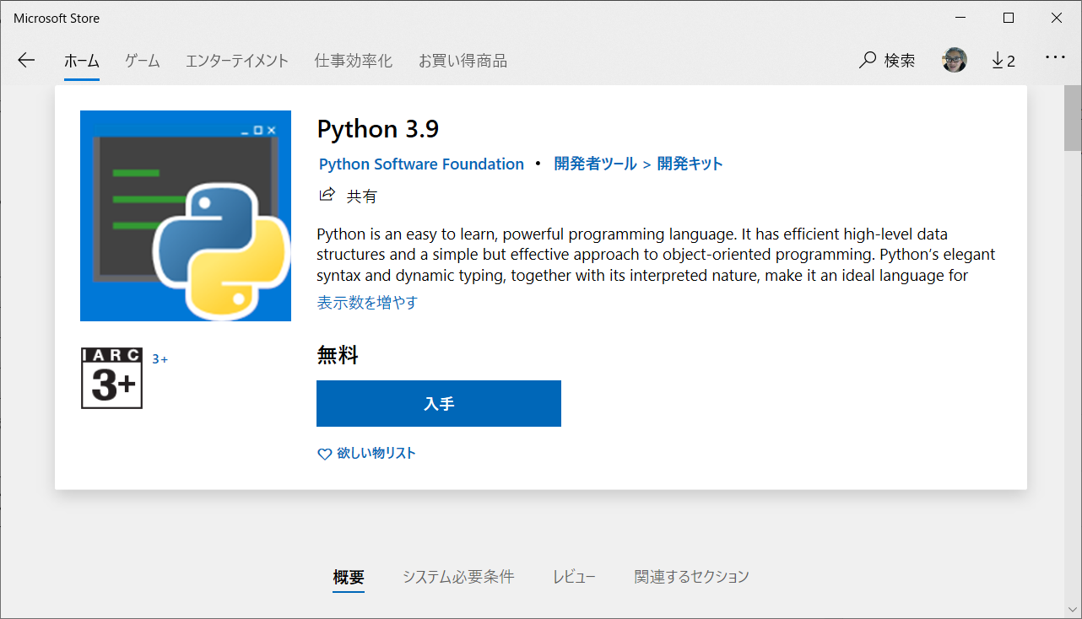The width and height of the screenshot is (1082, 619).
Task: Click the 無料 price text
Action: pos(338,356)
